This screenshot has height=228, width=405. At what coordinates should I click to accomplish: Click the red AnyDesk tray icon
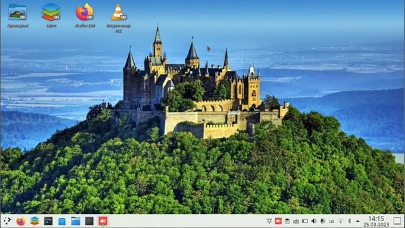coord(278,221)
